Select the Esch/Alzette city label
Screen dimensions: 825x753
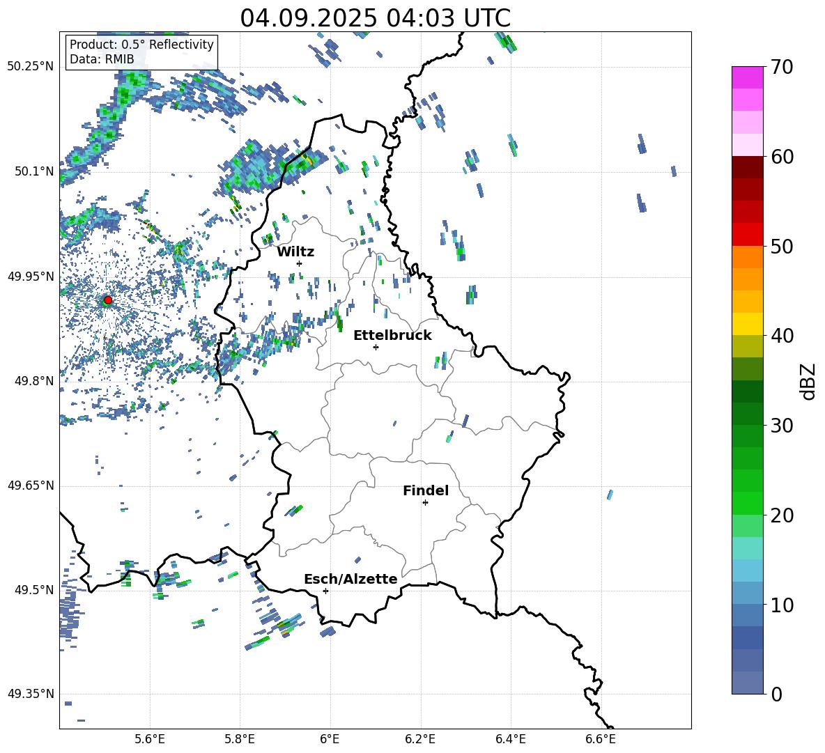pos(351,579)
